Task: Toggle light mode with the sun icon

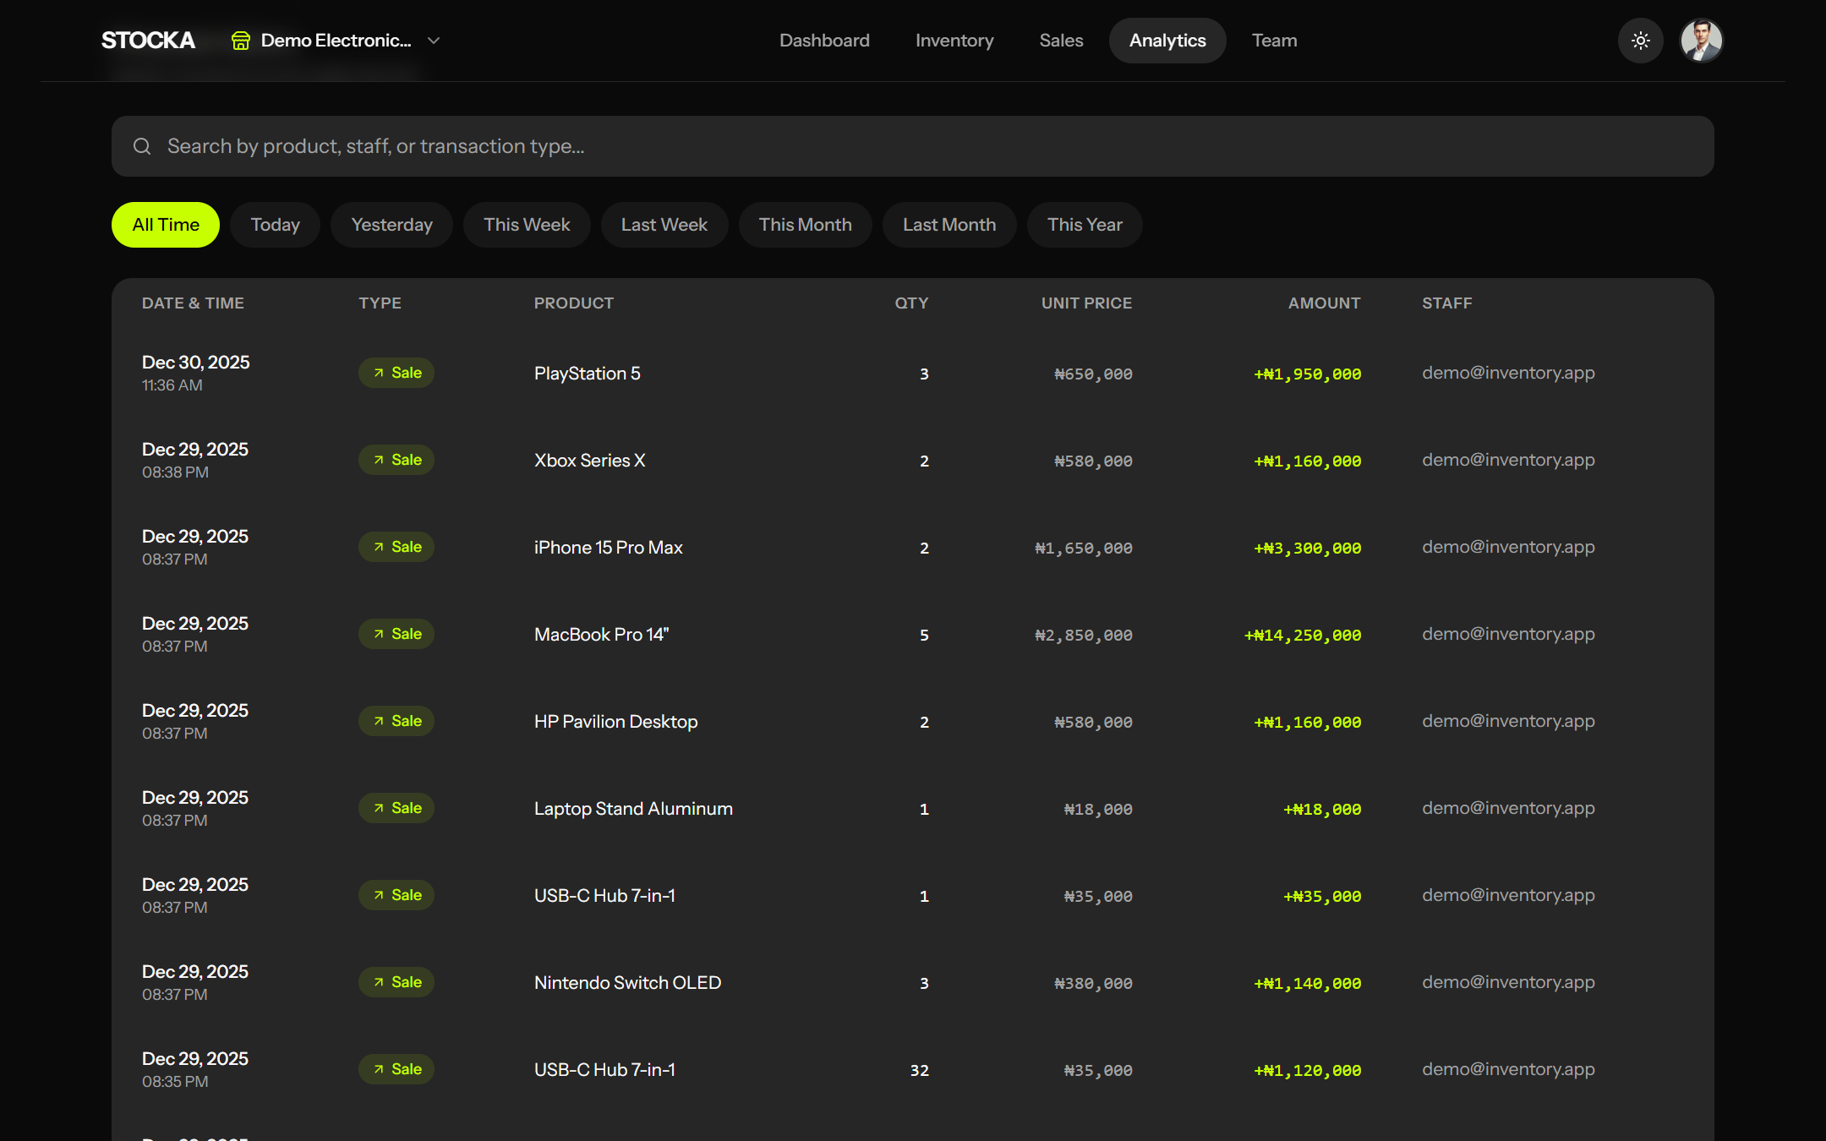Action: coord(1640,41)
